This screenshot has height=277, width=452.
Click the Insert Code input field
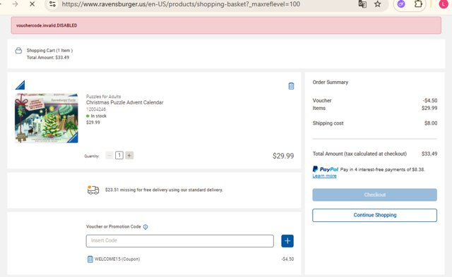[179, 241]
